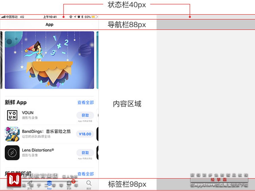Tap the App navigation bar title
The image size is (255, 191).
(x=49, y=25)
